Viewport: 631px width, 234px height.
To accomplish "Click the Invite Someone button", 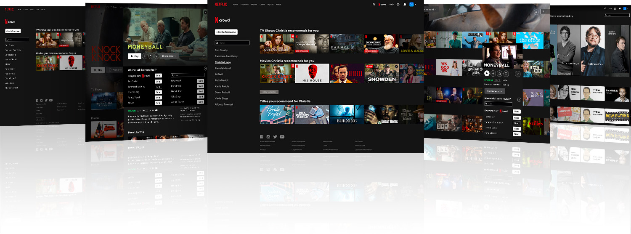I will (226, 32).
